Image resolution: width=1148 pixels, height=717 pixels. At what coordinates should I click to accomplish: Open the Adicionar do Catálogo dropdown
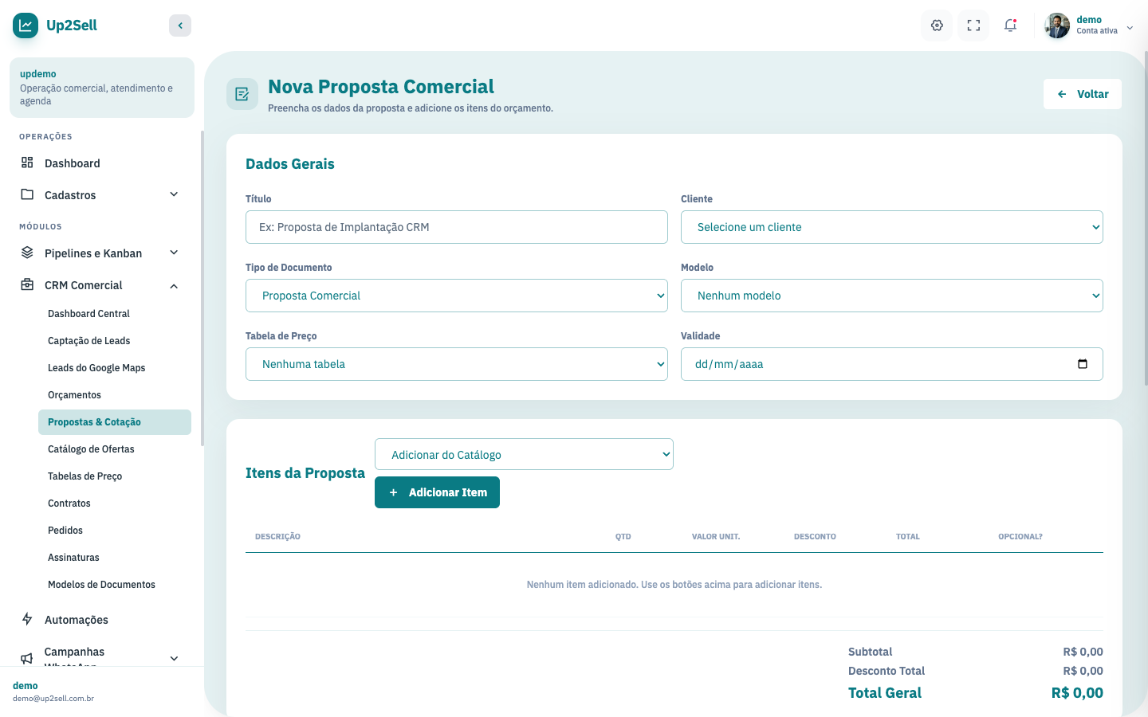click(524, 454)
